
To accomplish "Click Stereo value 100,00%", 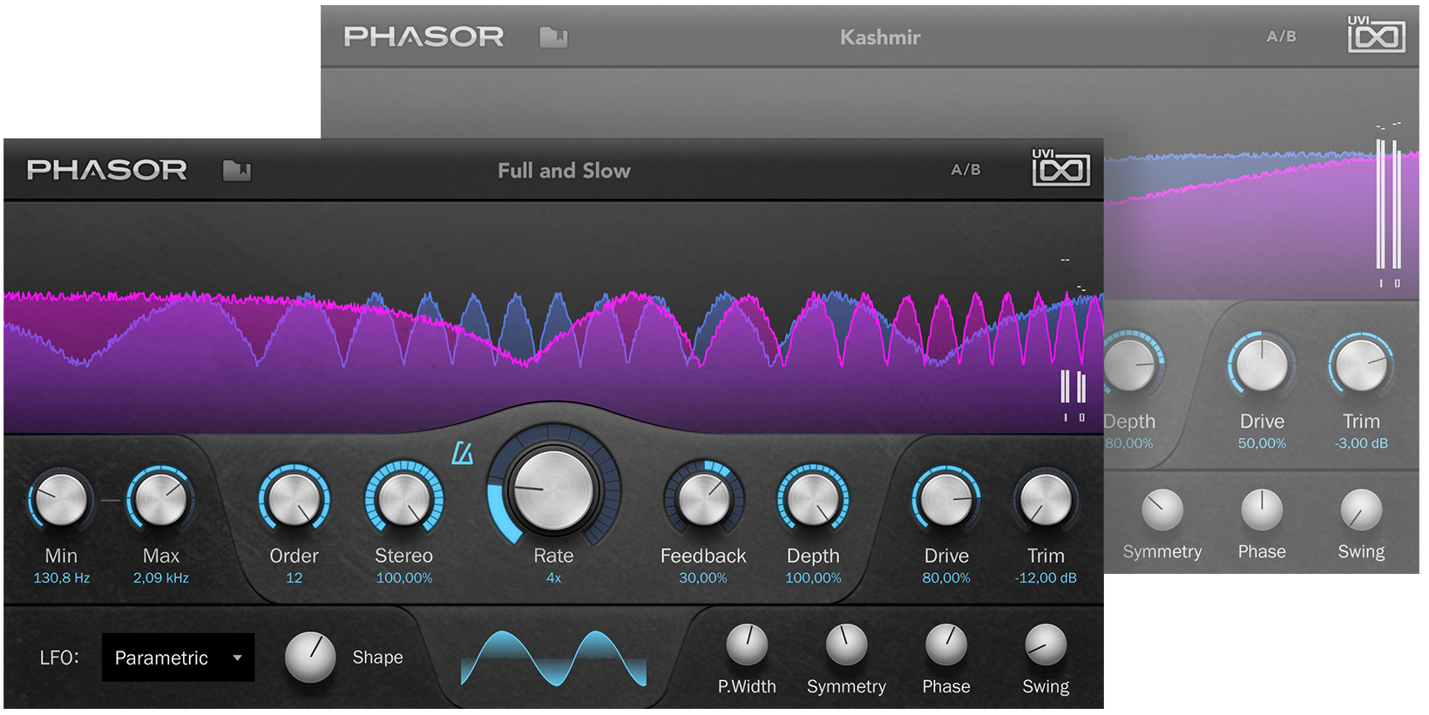I will pyautogui.click(x=404, y=578).
